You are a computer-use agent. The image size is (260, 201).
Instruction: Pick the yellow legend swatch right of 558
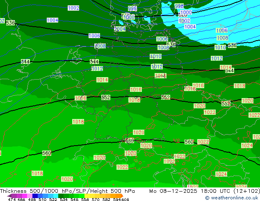coord(87,196)
